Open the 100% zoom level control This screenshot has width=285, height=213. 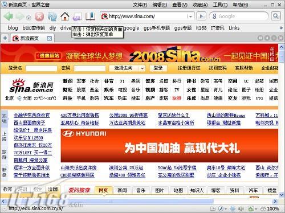pos(270,209)
